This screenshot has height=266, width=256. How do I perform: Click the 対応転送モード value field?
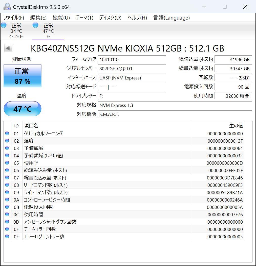coord(132,87)
